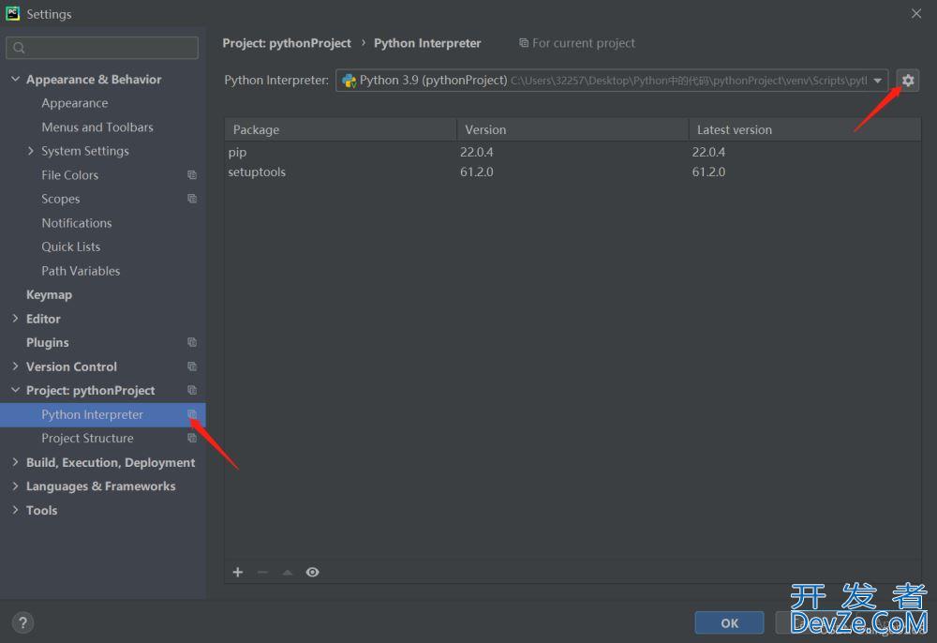Select the setuptools package row
Viewport: 937px width, 643px height.
click(x=573, y=172)
